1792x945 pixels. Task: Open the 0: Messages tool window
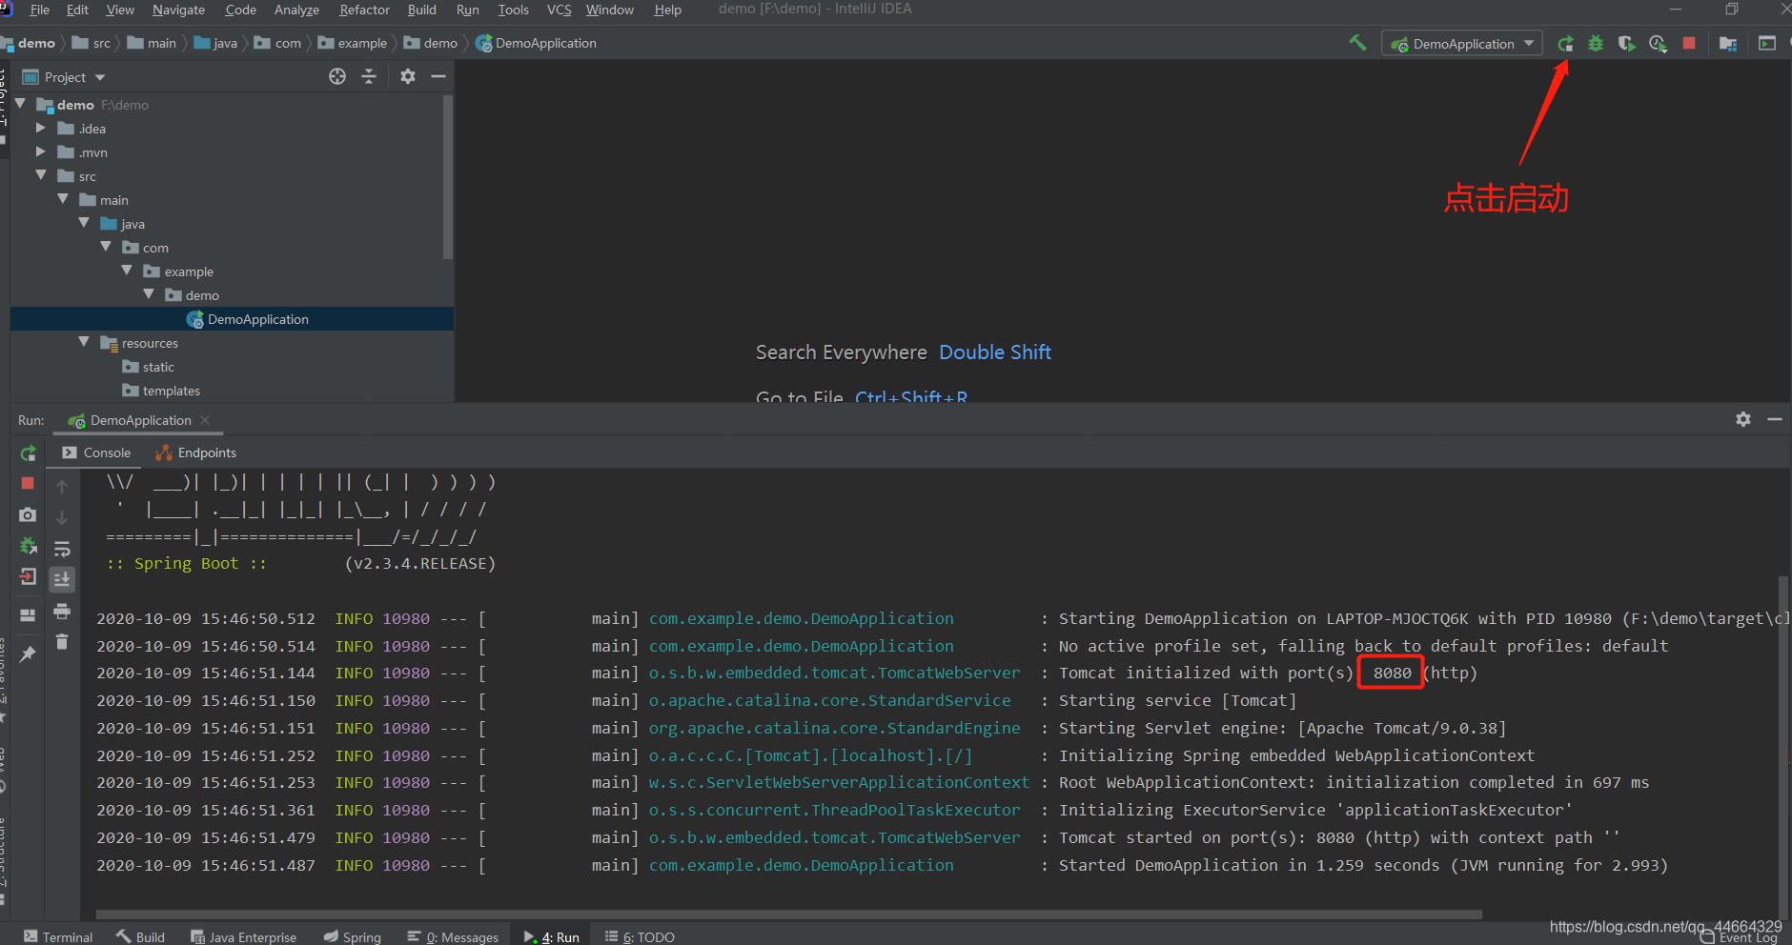tap(453, 936)
